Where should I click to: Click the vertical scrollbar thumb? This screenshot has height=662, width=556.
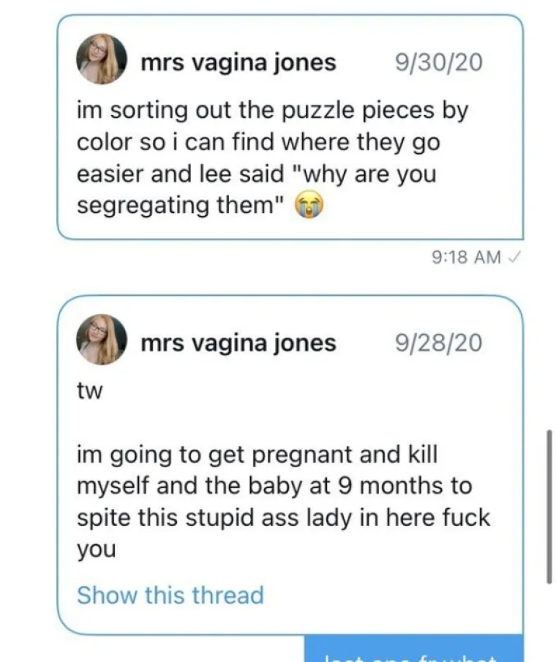pos(549,507)
